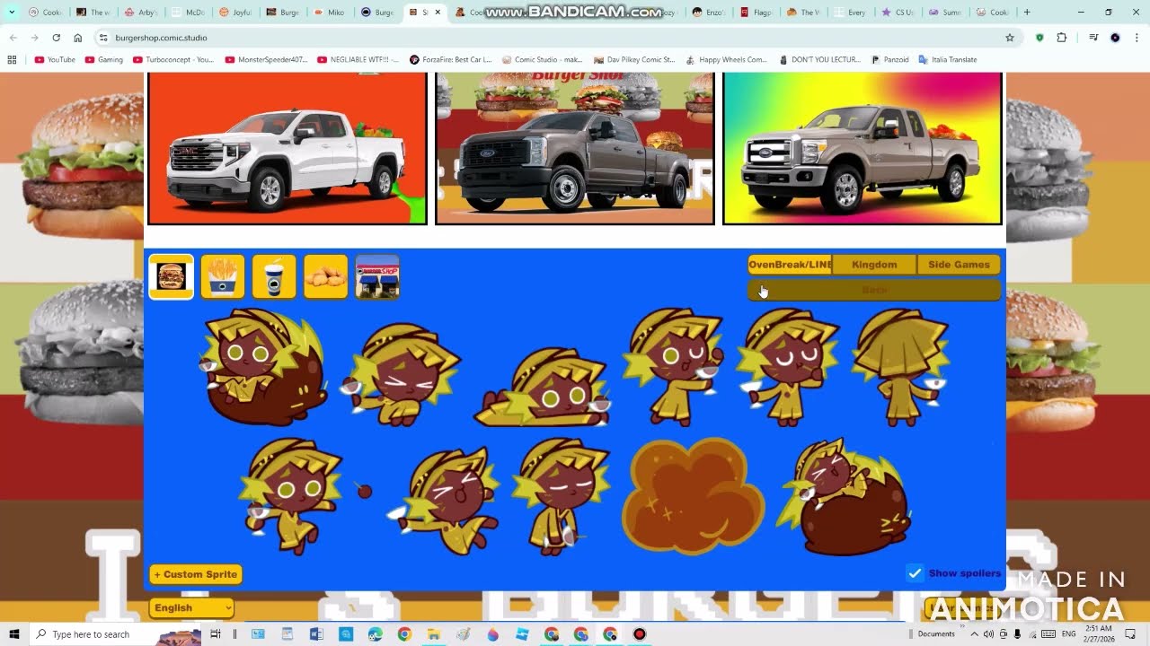
Task: Pick the back-facing cookie character sprite
Action: tap(901, 367)
